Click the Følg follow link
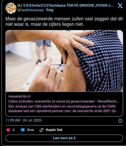The image size is (126, 146). pos(50,10)
